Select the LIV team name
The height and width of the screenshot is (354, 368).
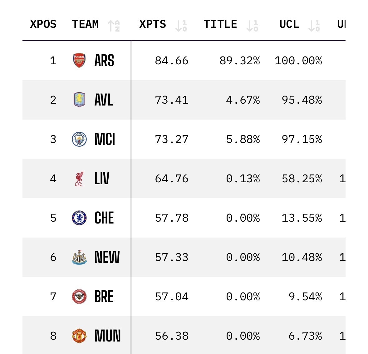coord(102,179)
